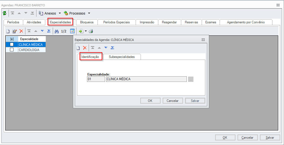The width and height of the screenshot is (284, 145).
Task: Select the Identificação tab in dialog
Action: pyautogui.click(x=90, y=57)
